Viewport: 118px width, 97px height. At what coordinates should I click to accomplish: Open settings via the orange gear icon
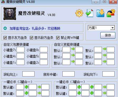tap(79, 13)
